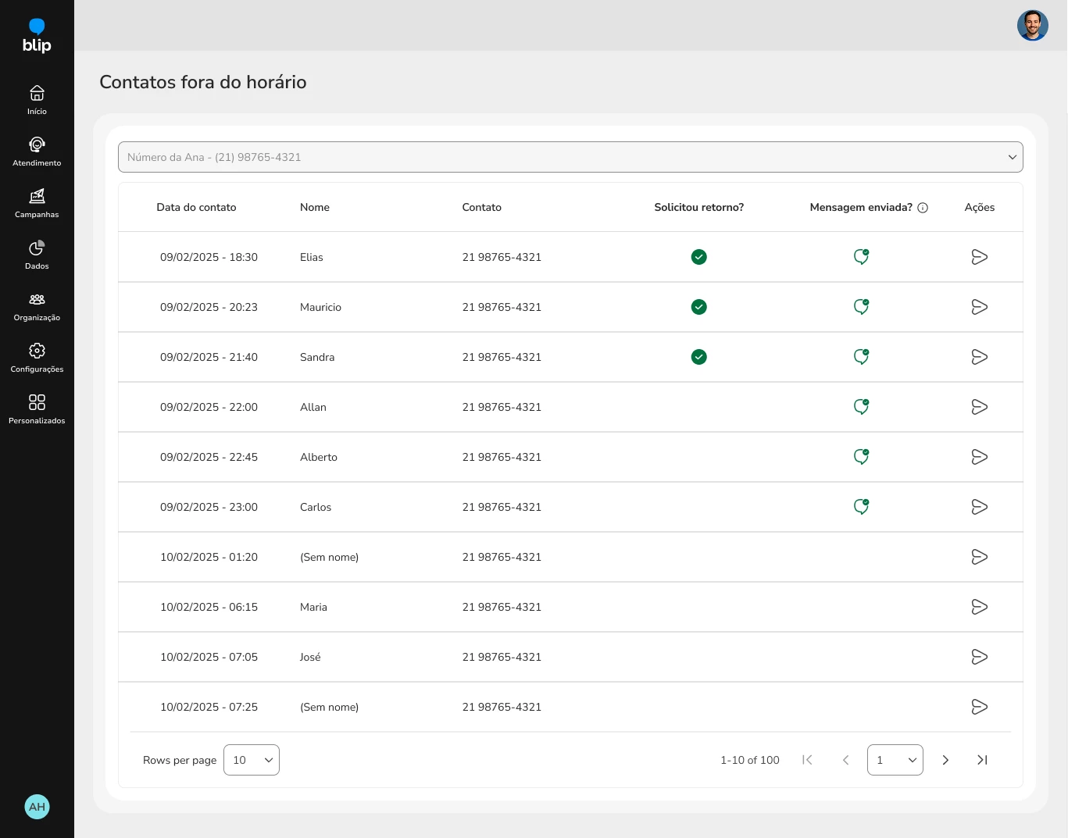Go to the next page

click(945, 760)
